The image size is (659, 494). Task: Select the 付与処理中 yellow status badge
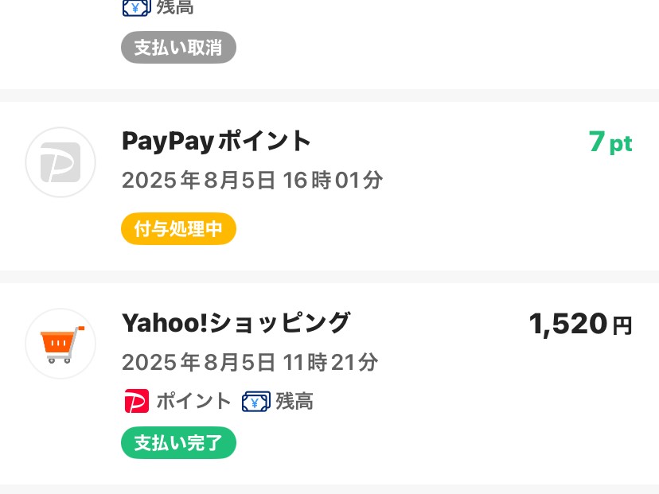point(178,228)
